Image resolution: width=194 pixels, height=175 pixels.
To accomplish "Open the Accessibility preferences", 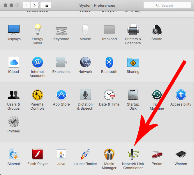I will coord(181,95).
